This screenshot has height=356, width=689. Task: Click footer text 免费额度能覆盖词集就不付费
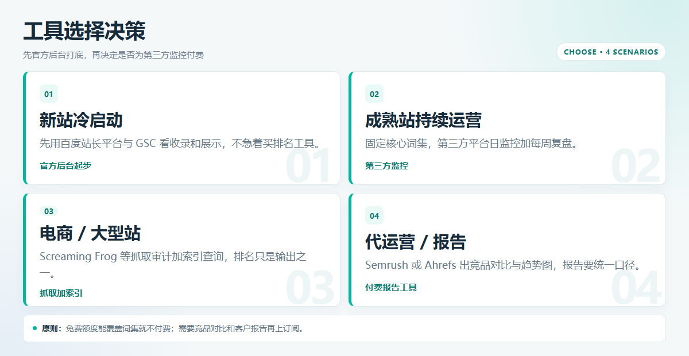pyautogui.click(x=119, y=328)
